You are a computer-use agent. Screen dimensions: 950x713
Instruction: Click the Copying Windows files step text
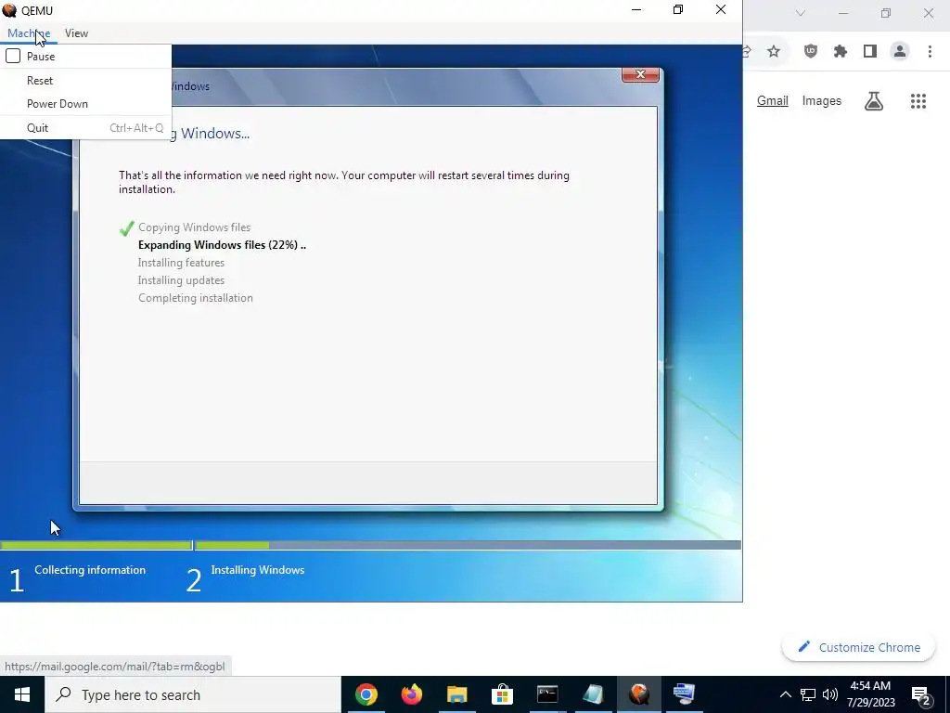[194, 227]
